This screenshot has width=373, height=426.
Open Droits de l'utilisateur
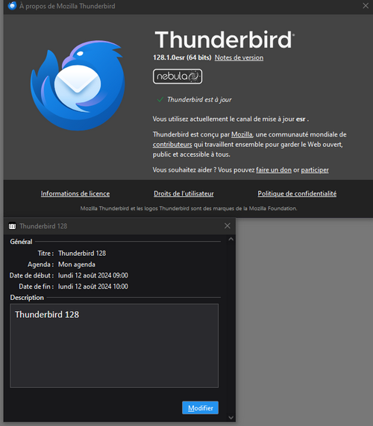click(184, 194)
